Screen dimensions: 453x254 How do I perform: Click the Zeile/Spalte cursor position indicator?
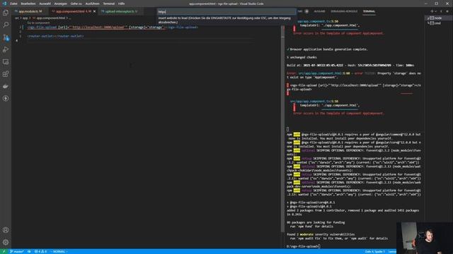(374, 251)
